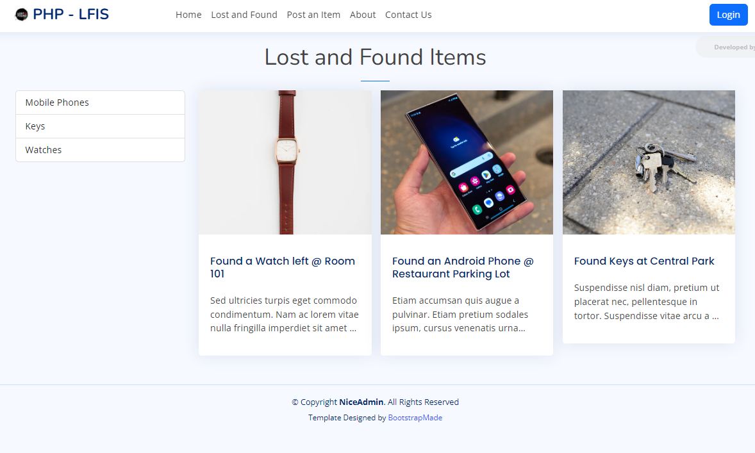Open the Lost and Found menu item
Viewport: 755px width, 453px height.
pyautogui.click(x=244, y=15)
